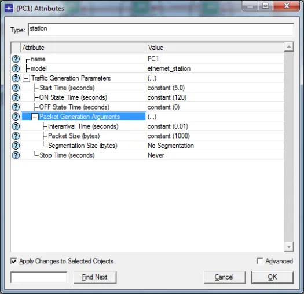Image resolution: width=304 pixels, height=294 pixels.
Task: Minimize the Attributes dialog window
Action: tap(250, 6)
